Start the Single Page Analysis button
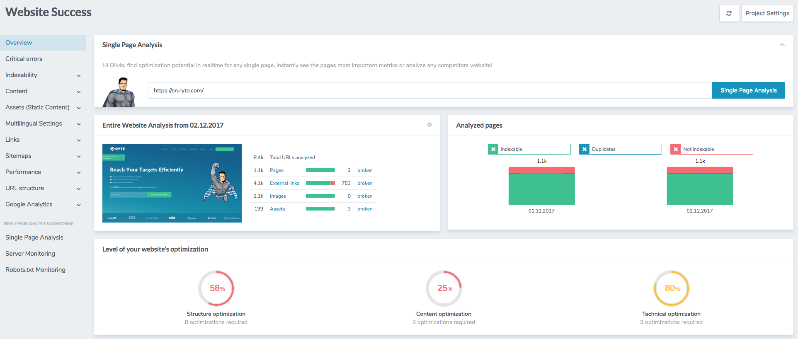The height and width of the screenshot is (339, 798). pos(748,90)
